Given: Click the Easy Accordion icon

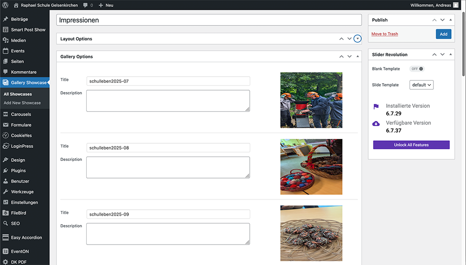Looking at the screenshot, I should pos(5,238).
